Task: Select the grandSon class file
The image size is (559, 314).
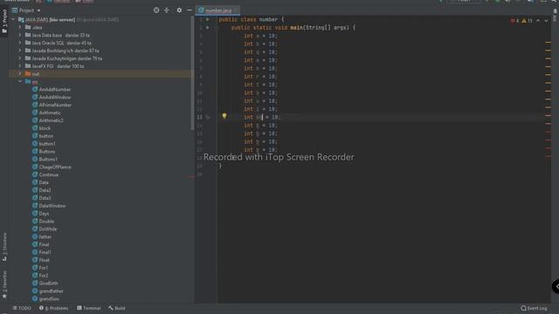Action: coord(49,299)
